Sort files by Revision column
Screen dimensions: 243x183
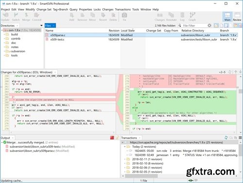coord(114,31)
